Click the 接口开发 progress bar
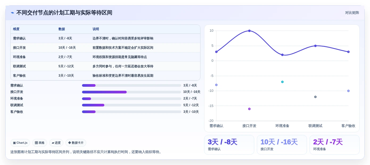The image size is (370, 165). coord(131,92)
